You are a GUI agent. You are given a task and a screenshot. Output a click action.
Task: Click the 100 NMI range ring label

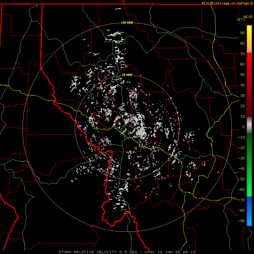[127, 23]
